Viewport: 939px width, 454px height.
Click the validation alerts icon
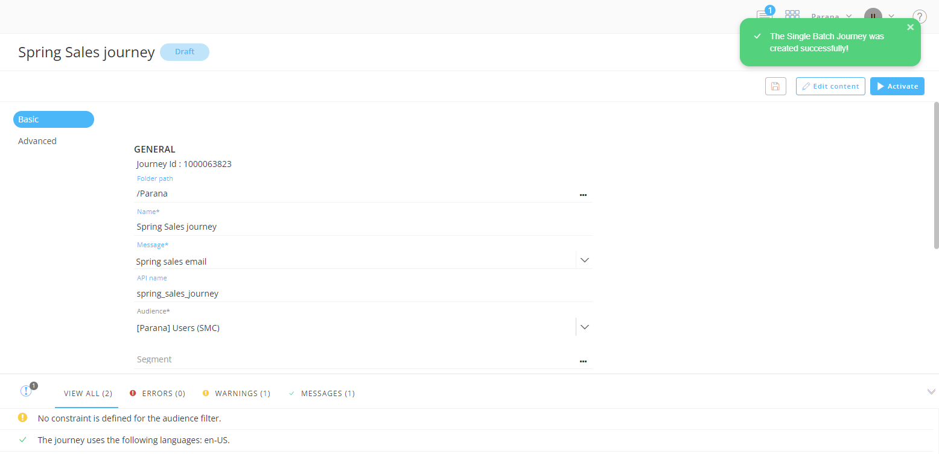(26, 391)
